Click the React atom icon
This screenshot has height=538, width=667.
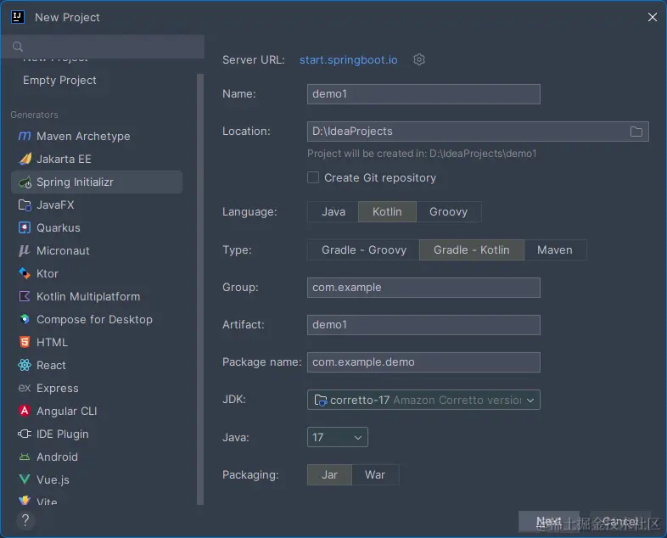click(x=25, y=365)
